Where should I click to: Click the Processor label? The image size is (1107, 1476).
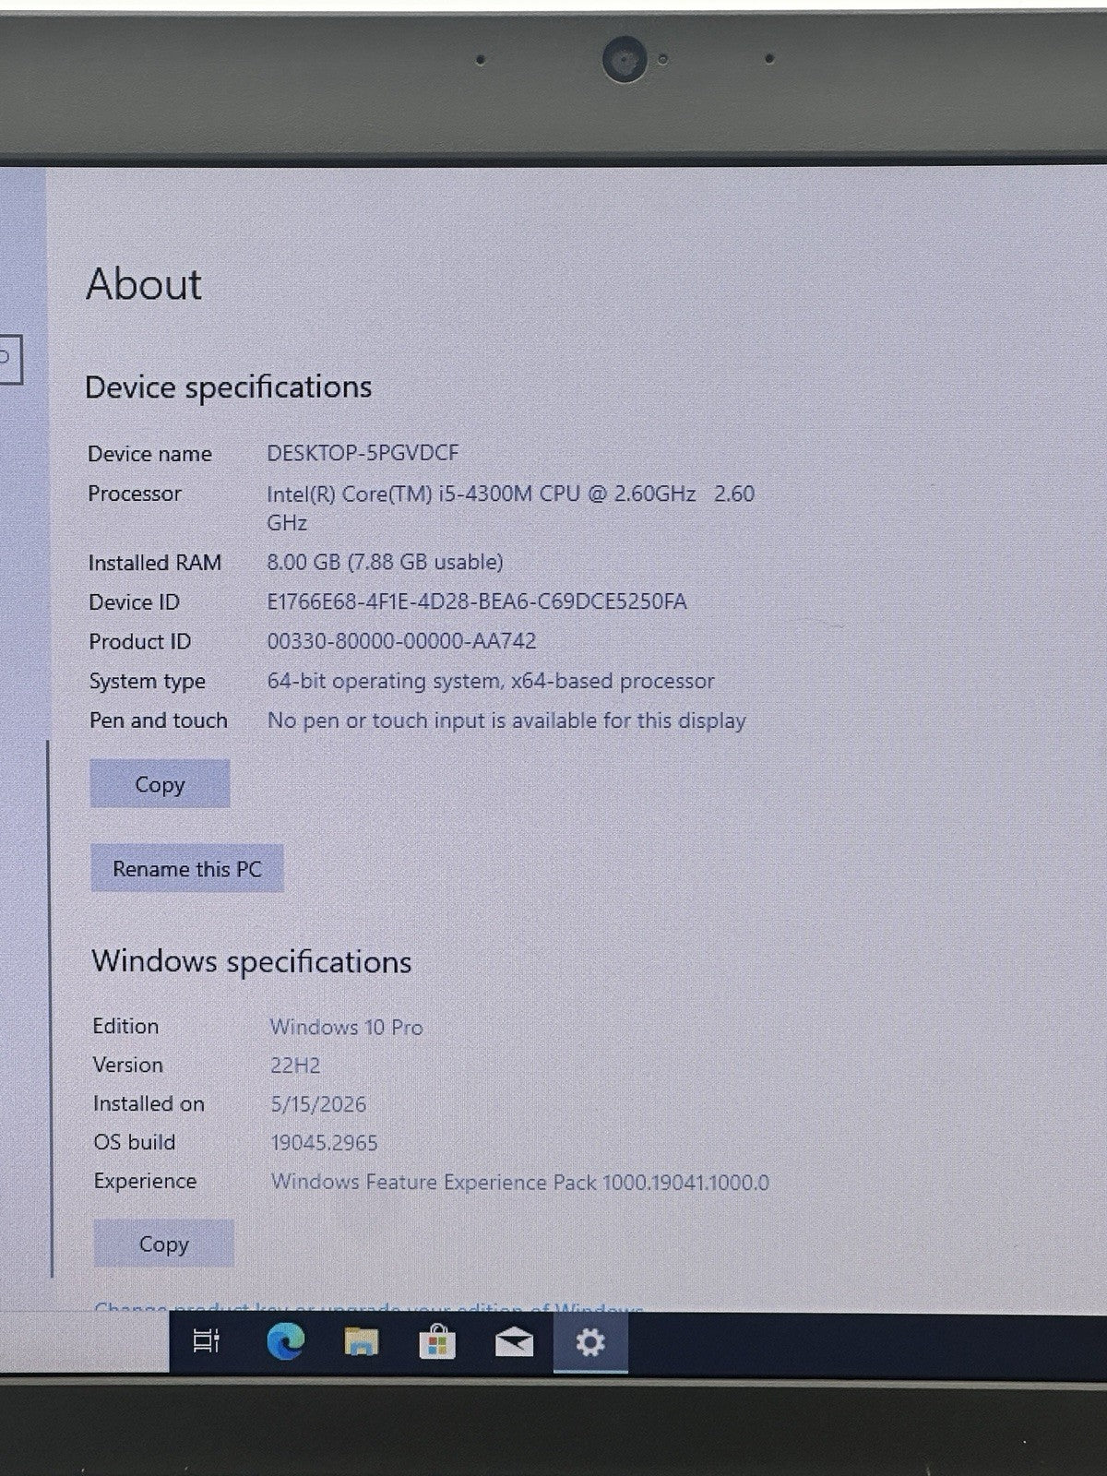135,494
